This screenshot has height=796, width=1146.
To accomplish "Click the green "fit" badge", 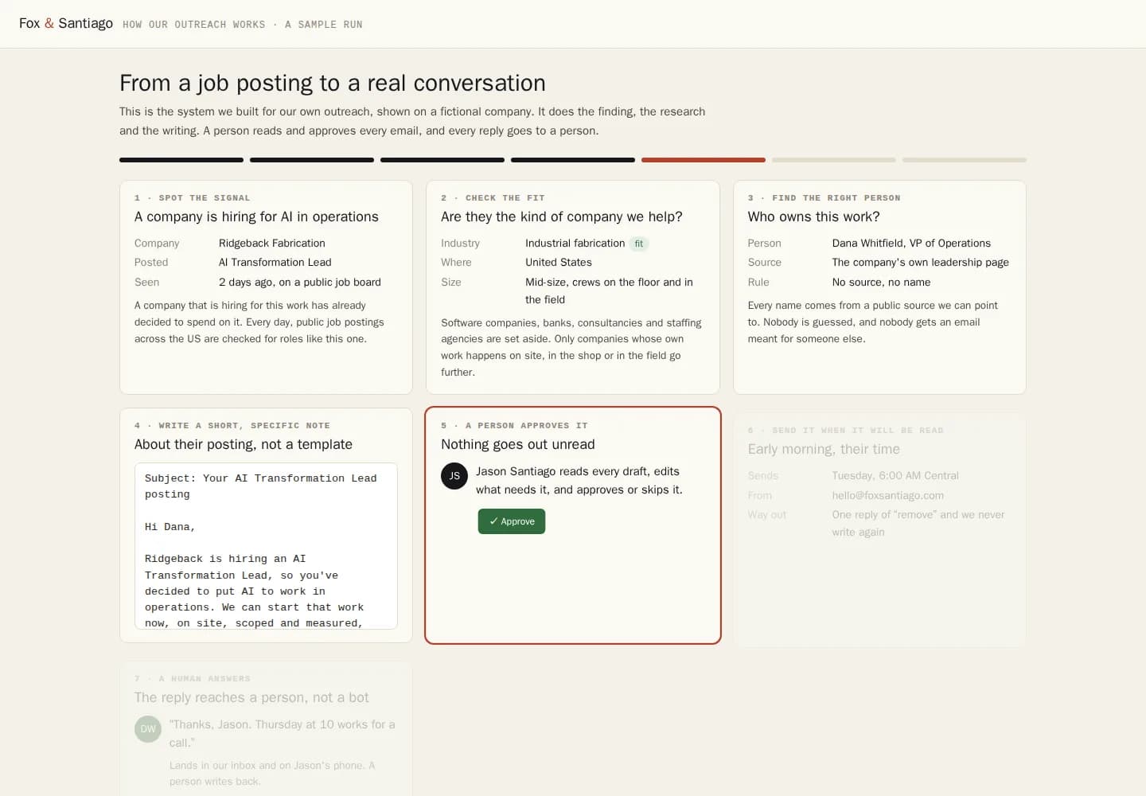I will coord(639,244).
